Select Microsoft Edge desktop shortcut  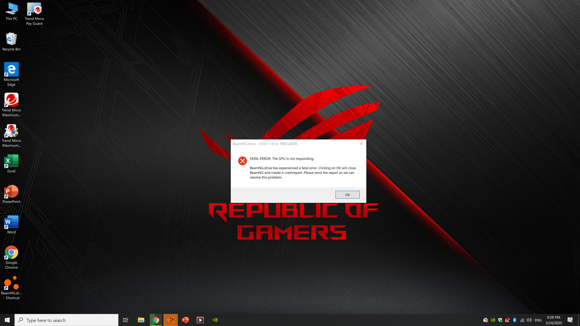pos(11,74)
